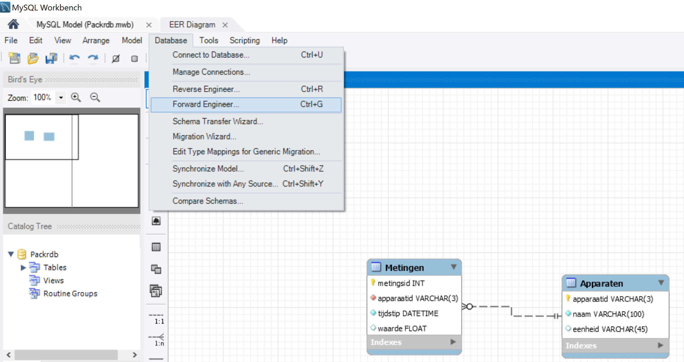Select Routine Groups in Catalog Tree

(70, 293)
